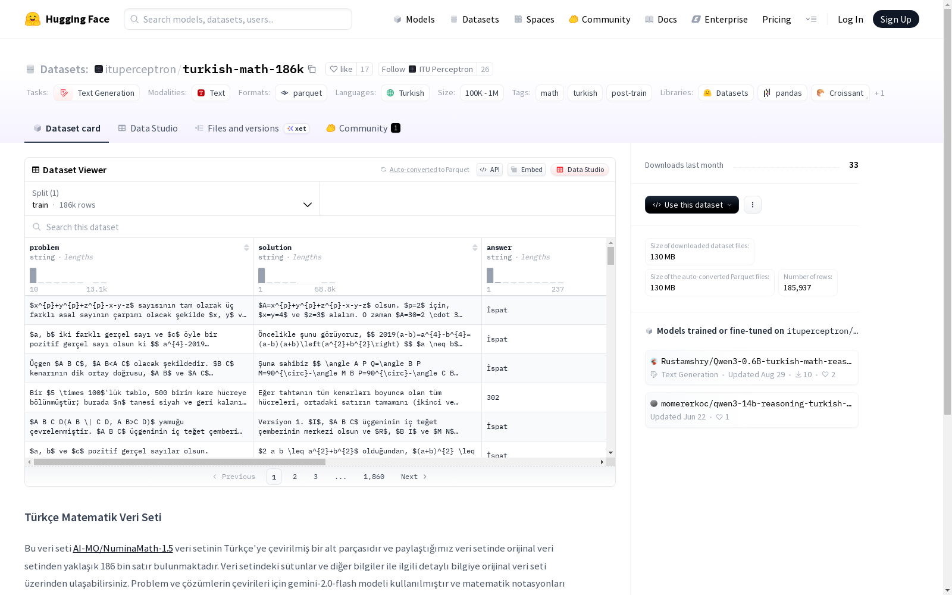Viewport: 952px width, 595px height.
Task: Click the answer cell showing 302
Action: (544, 397)
